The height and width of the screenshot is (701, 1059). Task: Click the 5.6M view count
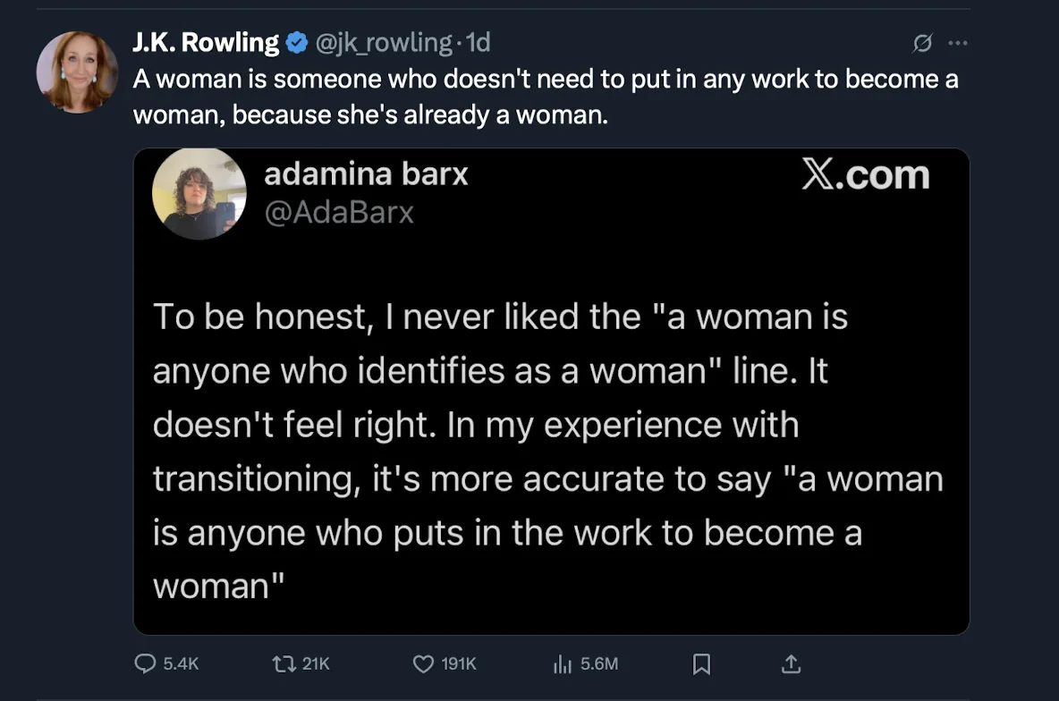coord(599,663)
